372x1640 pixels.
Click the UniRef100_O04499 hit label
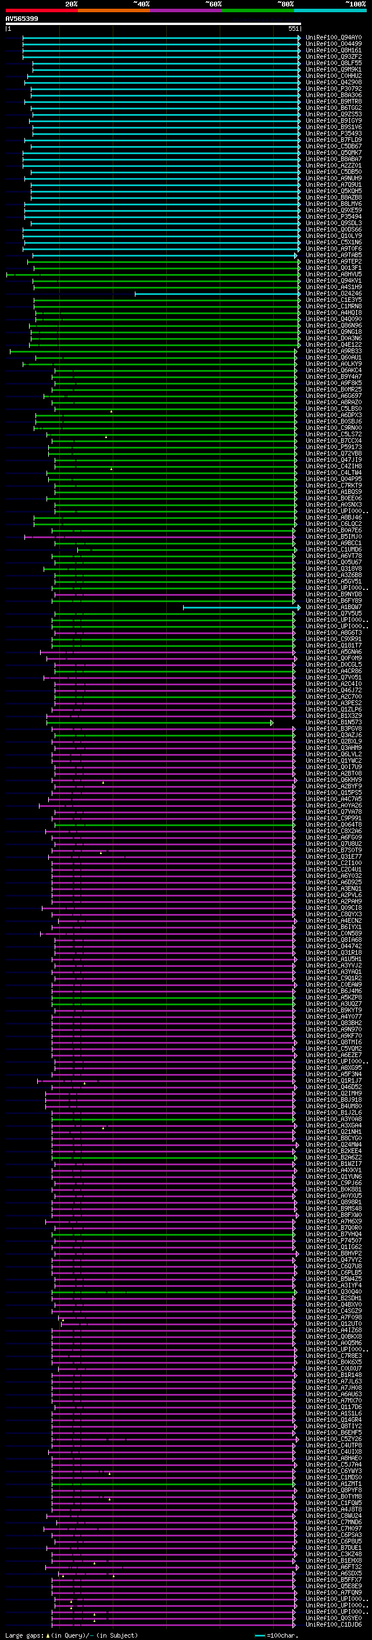click(x=334, y=44)
